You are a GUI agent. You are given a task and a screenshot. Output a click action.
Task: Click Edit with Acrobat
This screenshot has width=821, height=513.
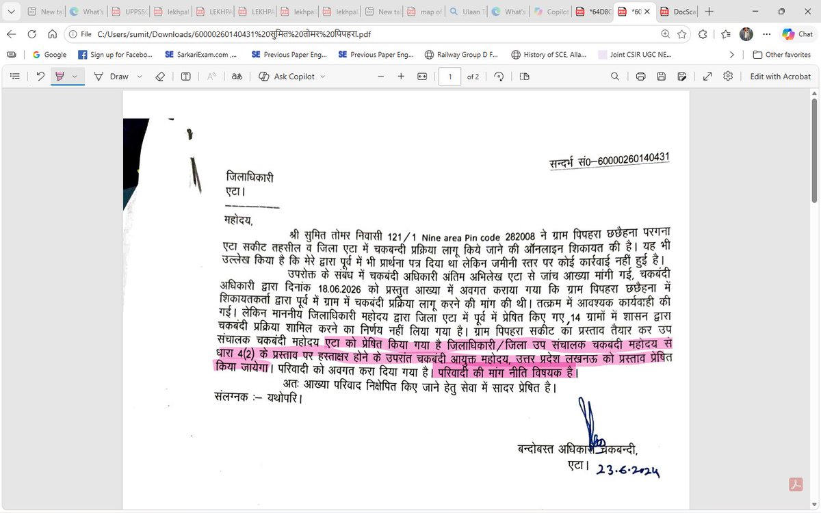[x=781, y=77]
